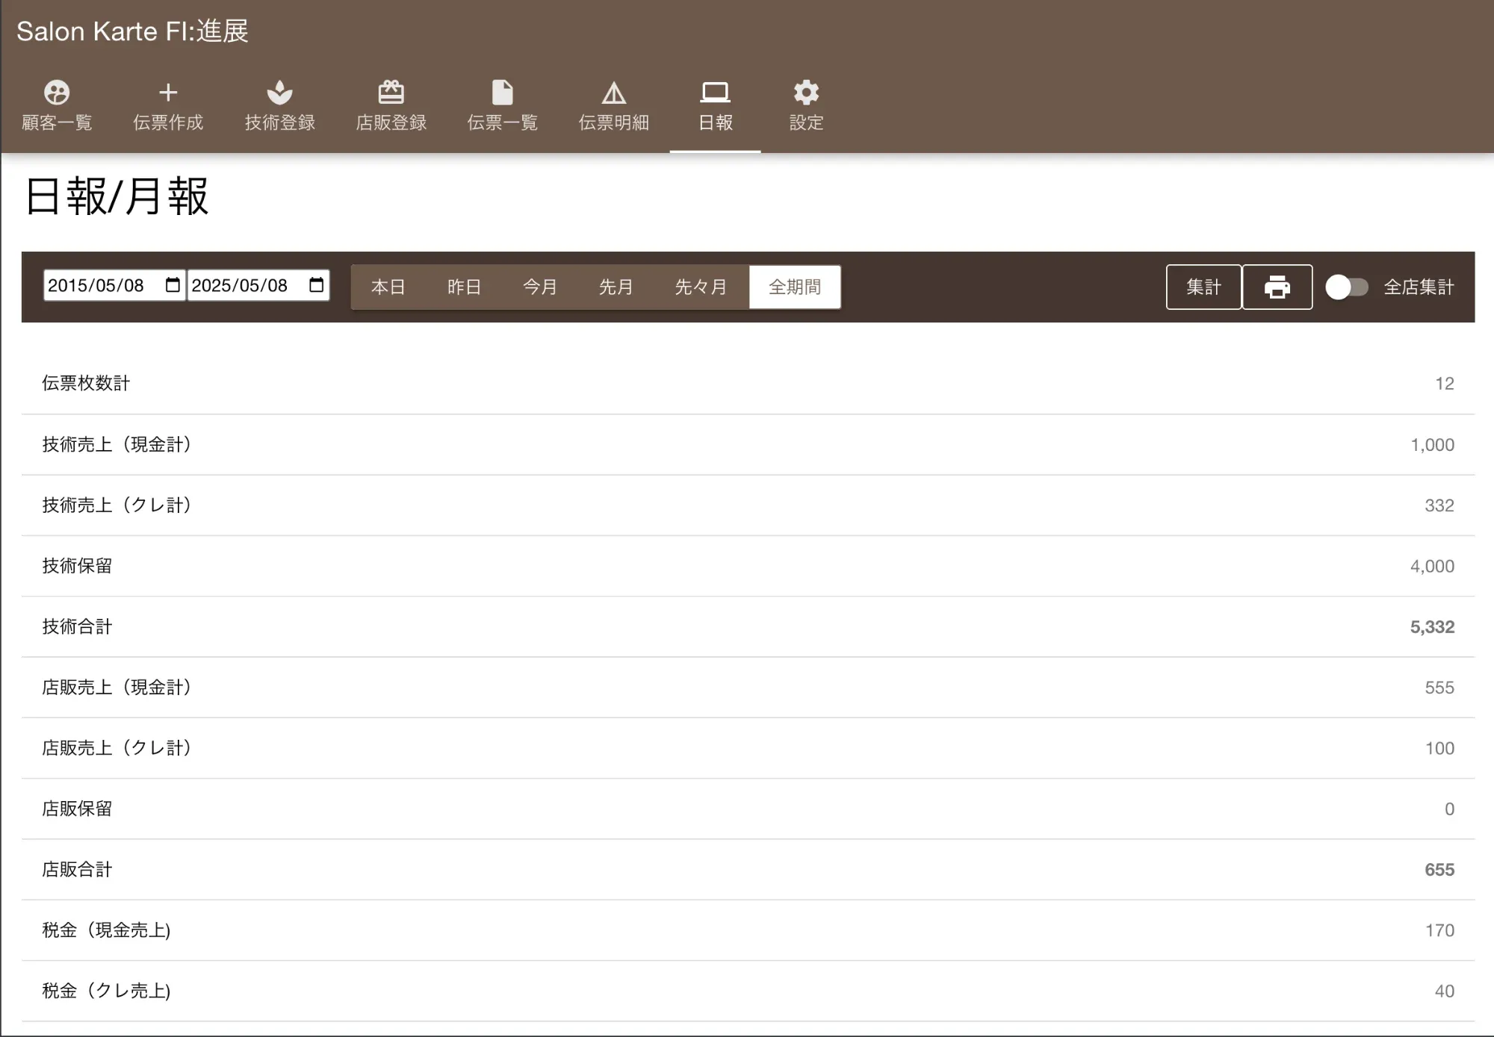Open 店販登録 gift card icon
The image size is (1494, 1037).
[391, 93]
